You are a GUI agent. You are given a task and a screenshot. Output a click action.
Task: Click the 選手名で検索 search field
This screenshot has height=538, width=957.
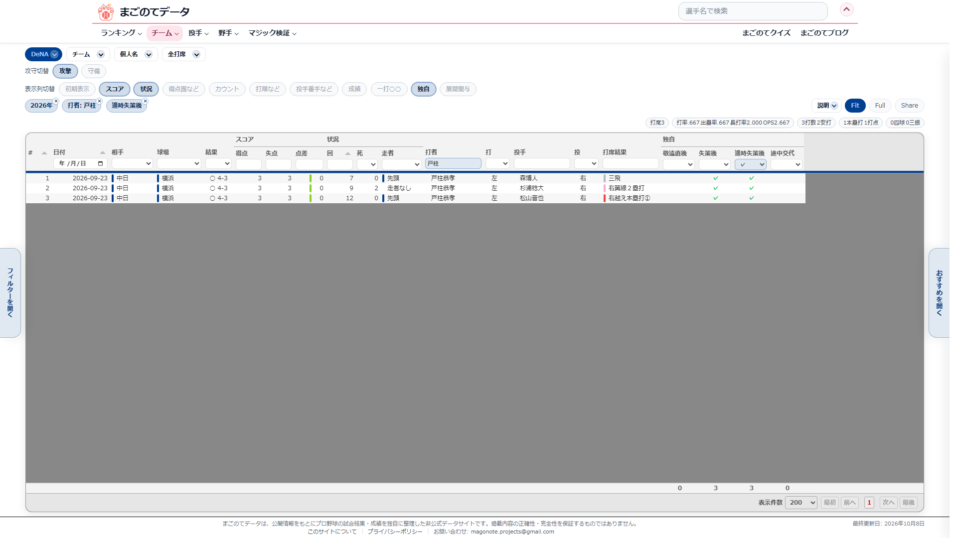pyautogui.click(x=753, y=11)
